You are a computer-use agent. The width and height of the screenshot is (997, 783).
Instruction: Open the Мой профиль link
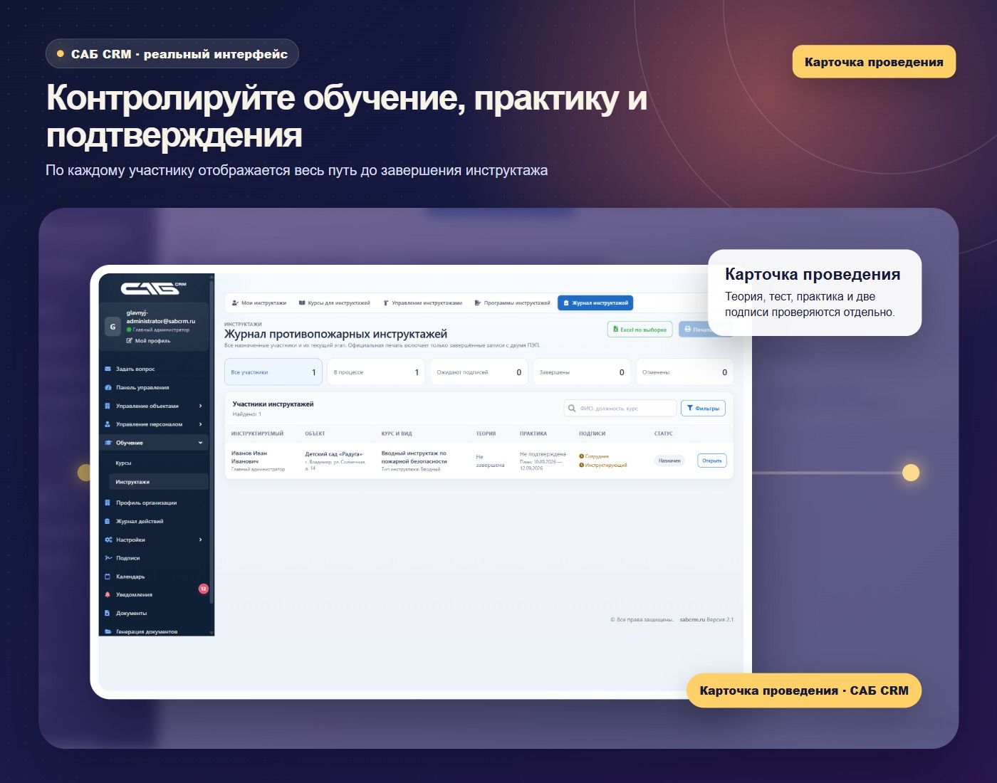pyautogui.click(x=148, y=340)
